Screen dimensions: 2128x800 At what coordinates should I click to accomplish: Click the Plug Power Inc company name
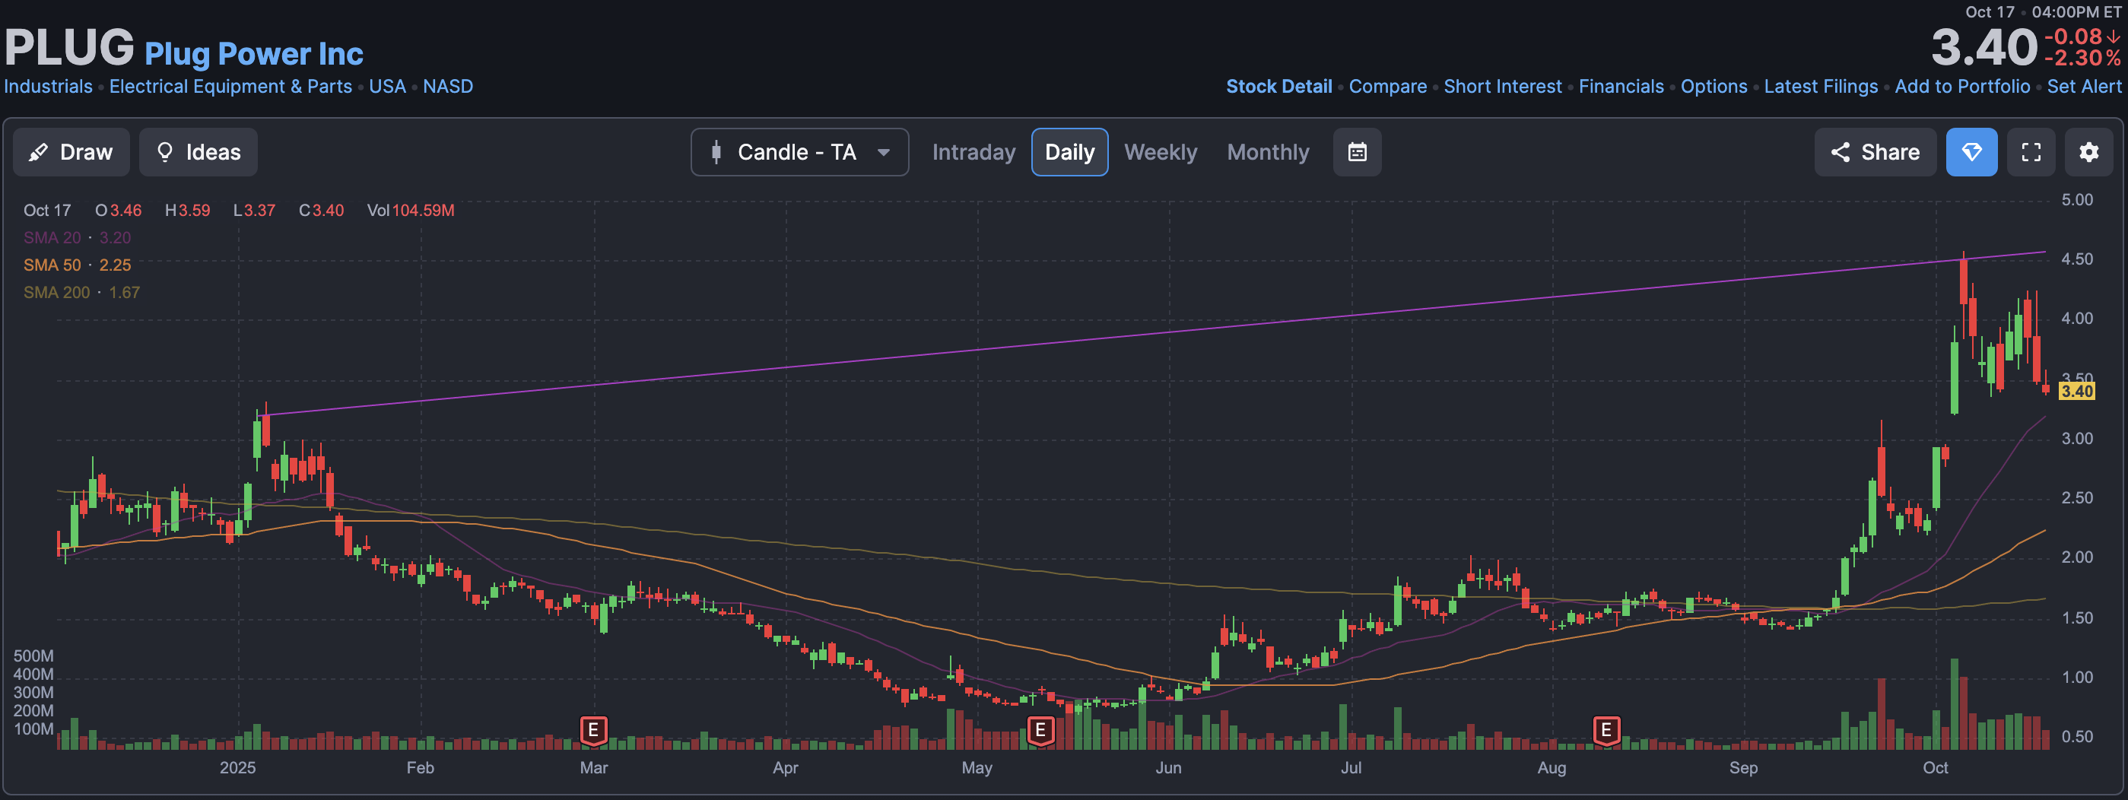(253, 54)
